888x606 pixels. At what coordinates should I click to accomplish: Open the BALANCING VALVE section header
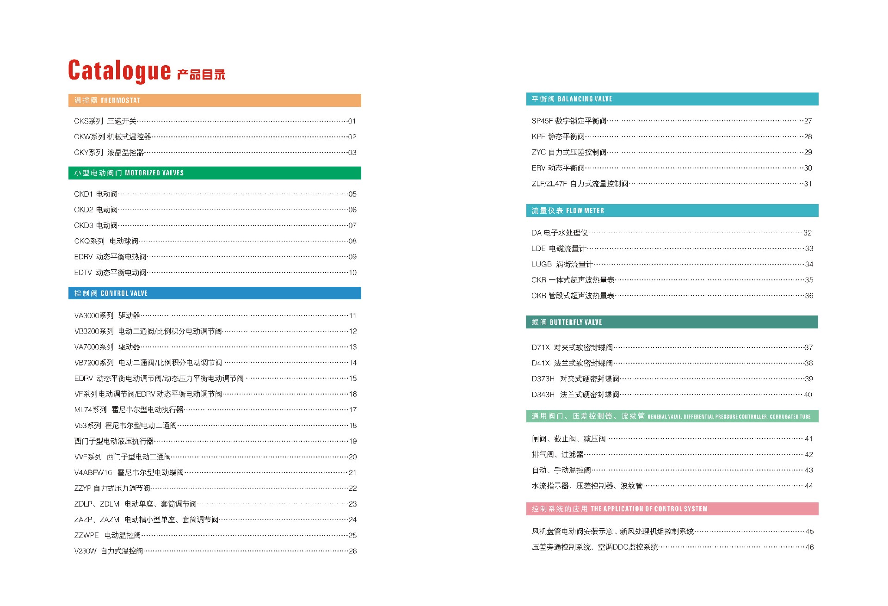(x=672, y=99)
